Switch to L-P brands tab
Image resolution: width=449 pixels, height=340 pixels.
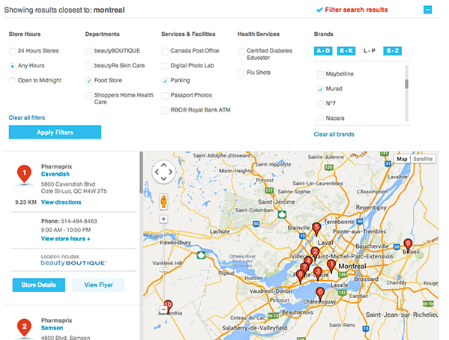pos(370,51)
